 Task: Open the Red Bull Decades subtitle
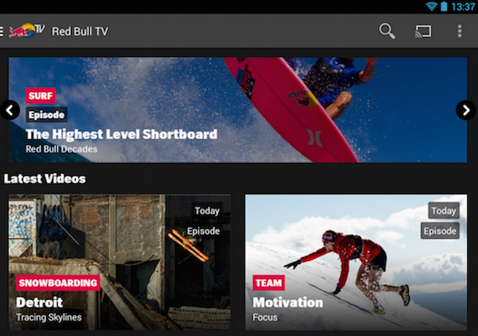pyautogui.click(x=62, y=149)
